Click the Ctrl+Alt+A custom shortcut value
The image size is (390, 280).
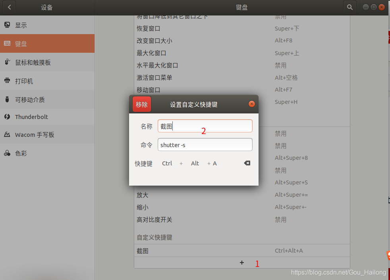point(289,251)
